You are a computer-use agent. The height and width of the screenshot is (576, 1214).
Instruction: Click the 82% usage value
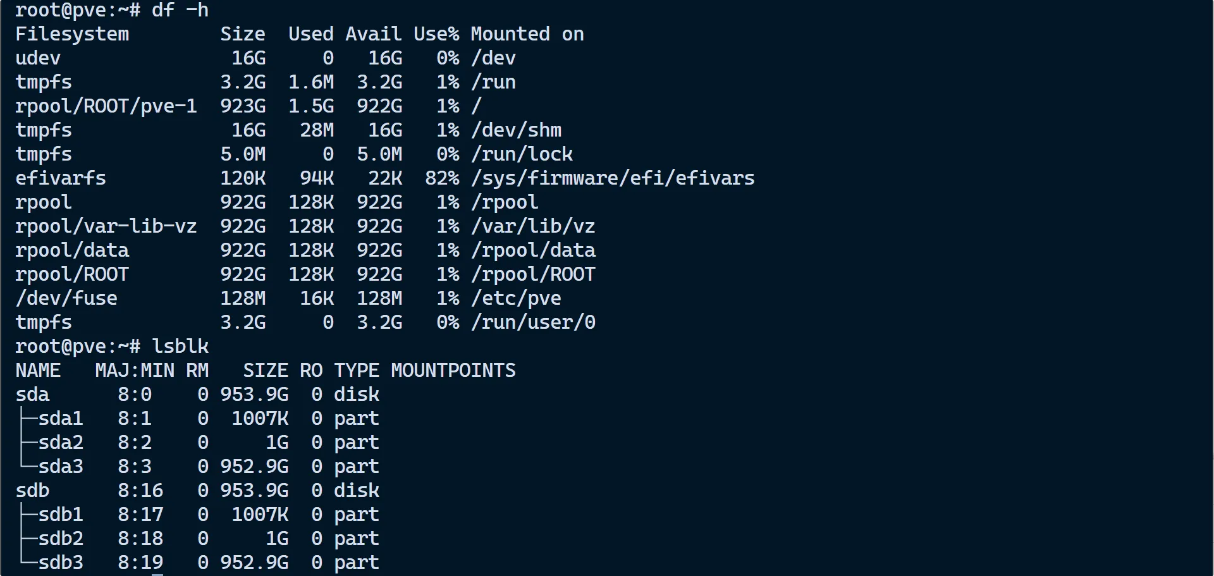[x=442, y=178]
